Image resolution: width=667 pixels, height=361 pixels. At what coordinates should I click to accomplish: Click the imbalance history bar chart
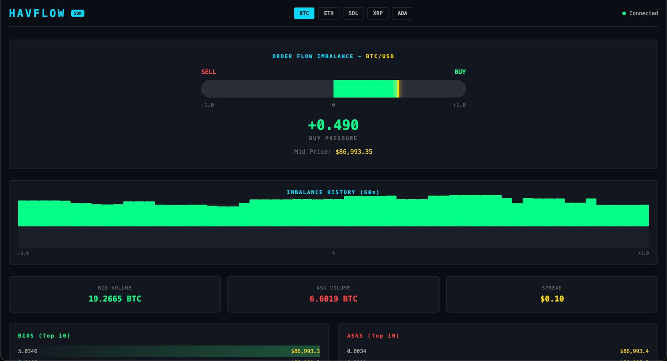[333, 221]
